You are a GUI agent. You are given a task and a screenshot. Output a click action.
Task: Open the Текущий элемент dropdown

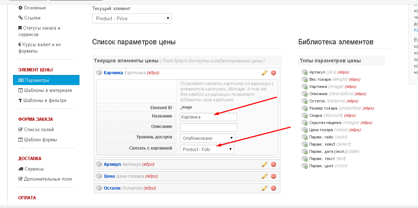[x=132, y=18]
